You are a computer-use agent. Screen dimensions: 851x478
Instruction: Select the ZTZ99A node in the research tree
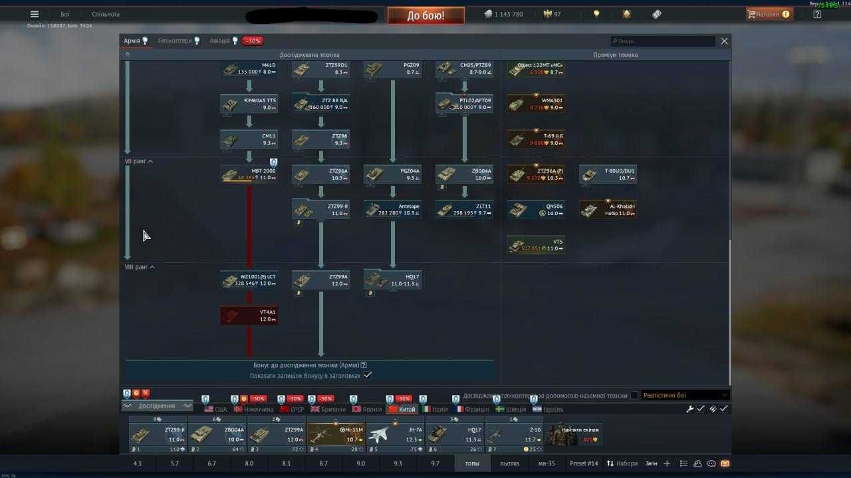[x=321, y=280]
